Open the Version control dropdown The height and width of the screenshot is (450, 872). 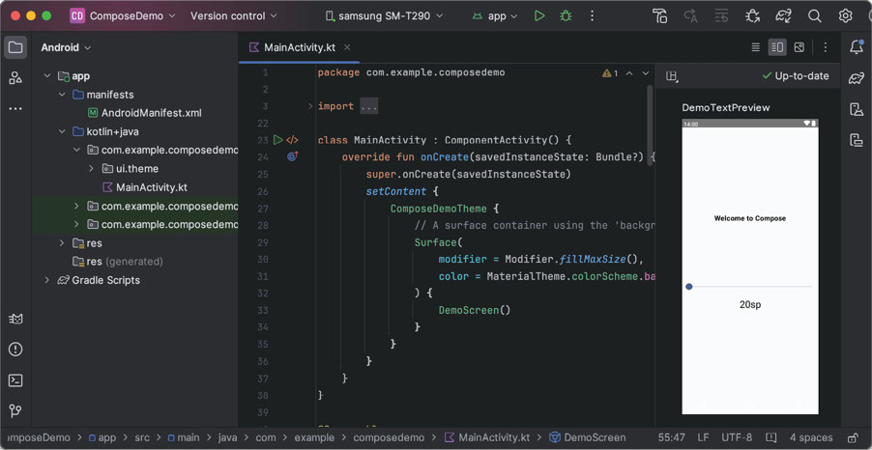pos(234,16)
